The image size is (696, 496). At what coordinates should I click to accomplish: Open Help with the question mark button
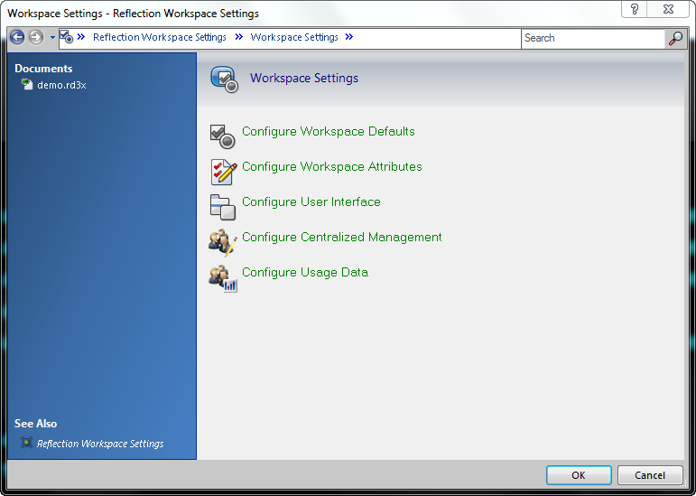click(635, 9)
